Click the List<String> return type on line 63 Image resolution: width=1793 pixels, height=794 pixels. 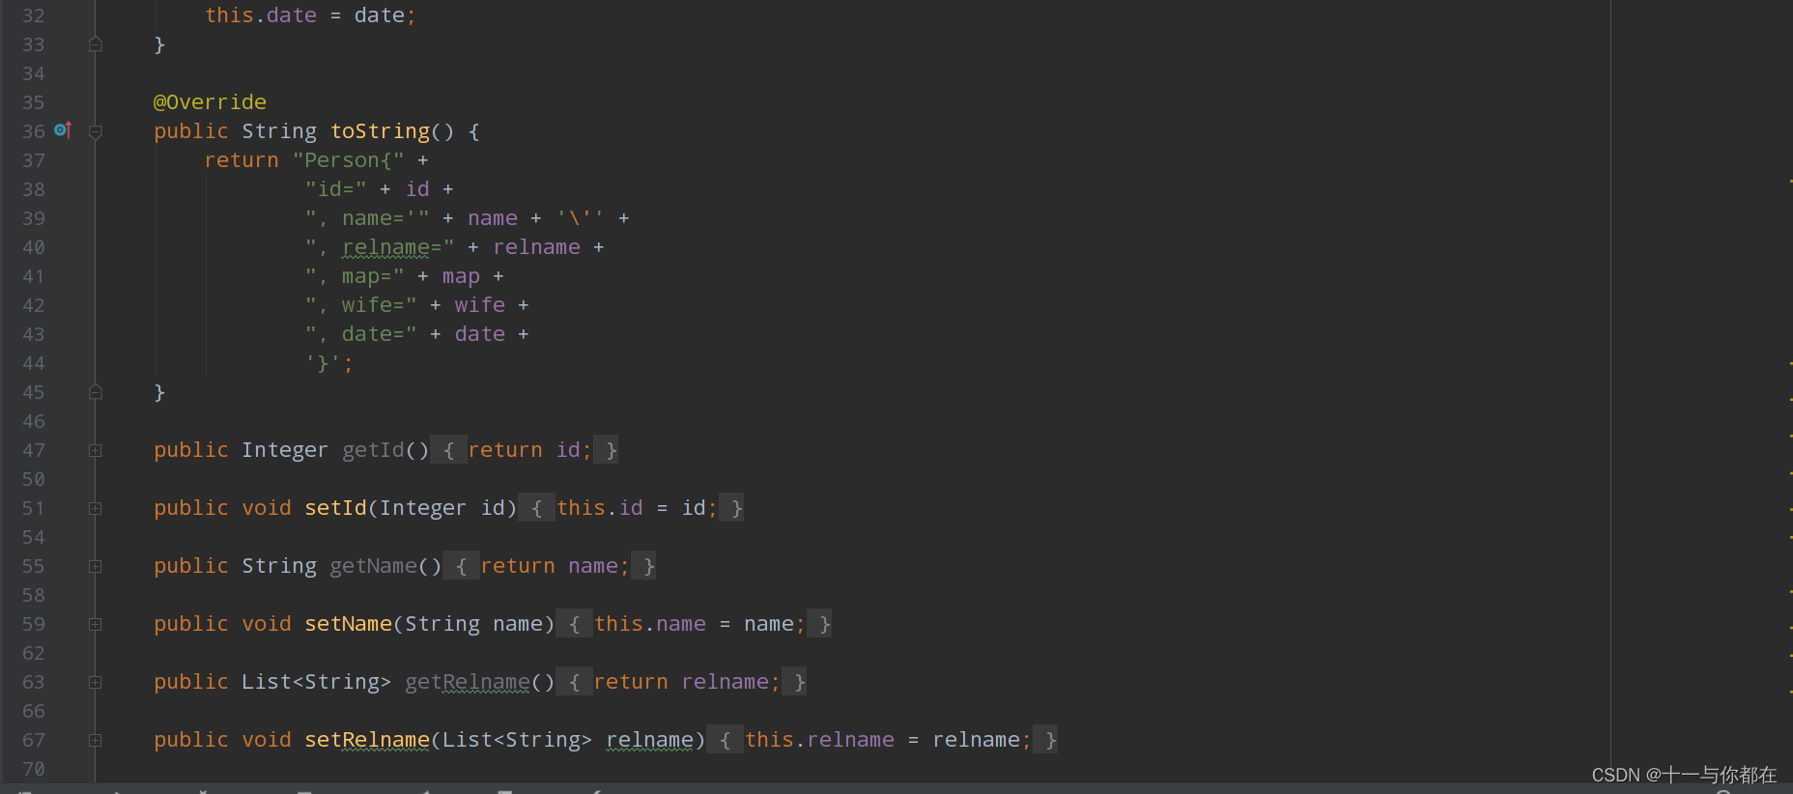(317, 682)
